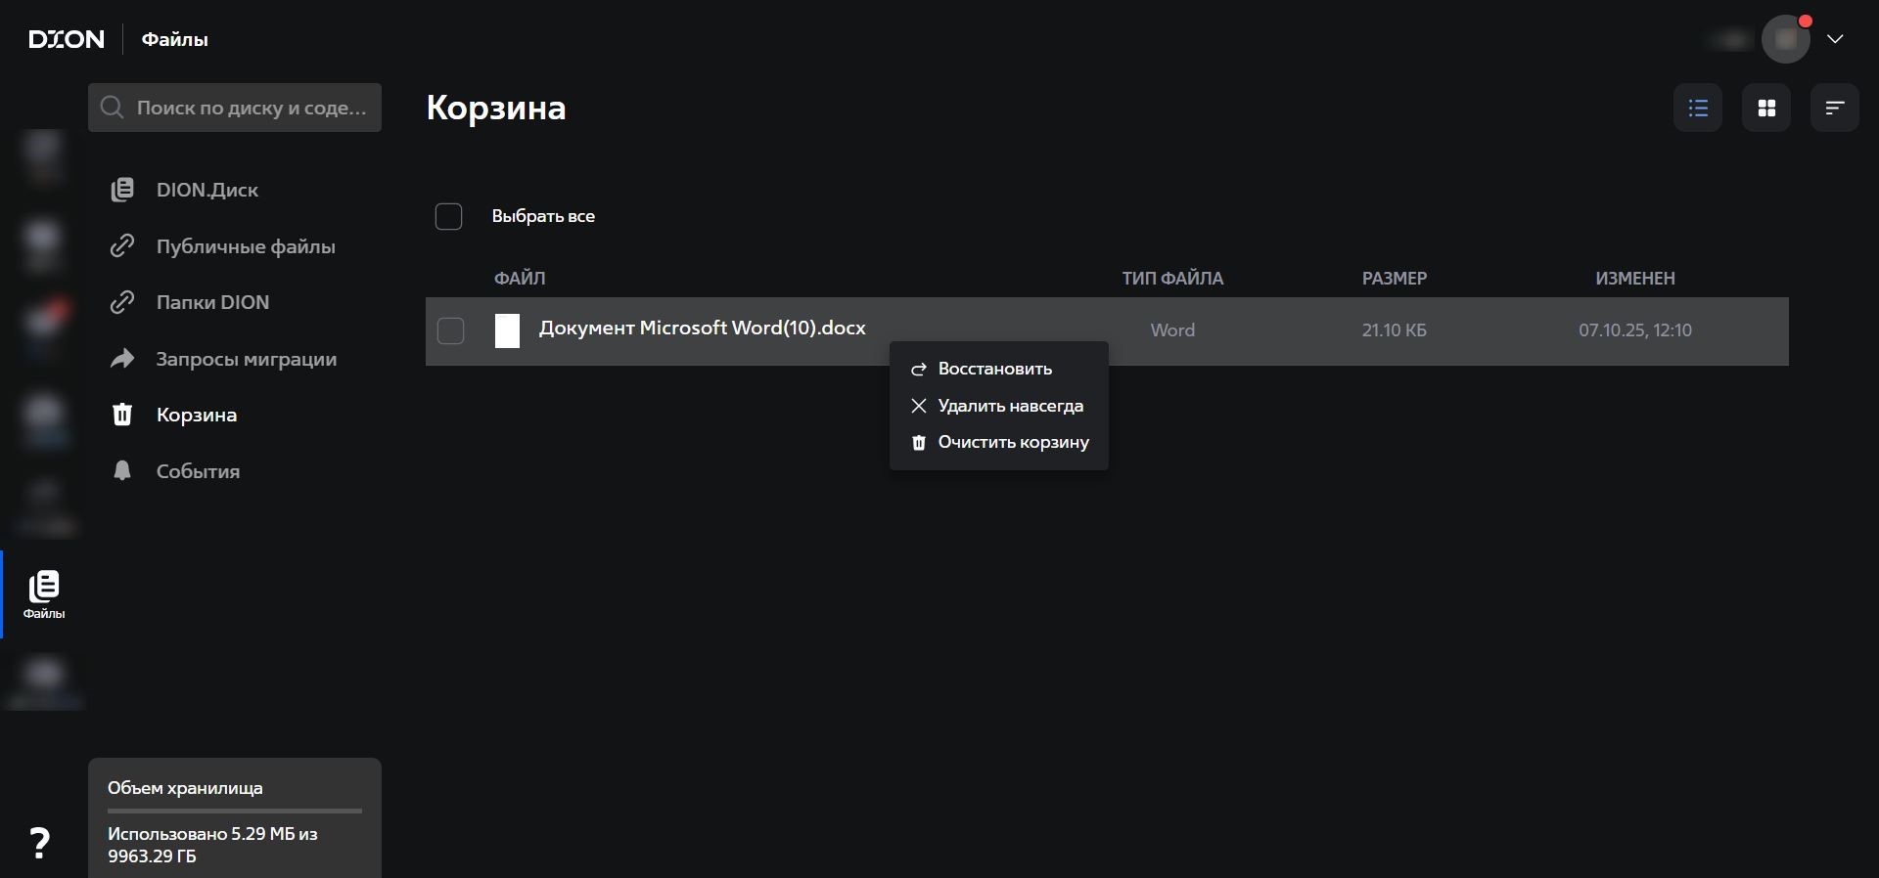Choose Восстановить from context menu
This screenshot has height=878, width=1879.
coord(994,369)
